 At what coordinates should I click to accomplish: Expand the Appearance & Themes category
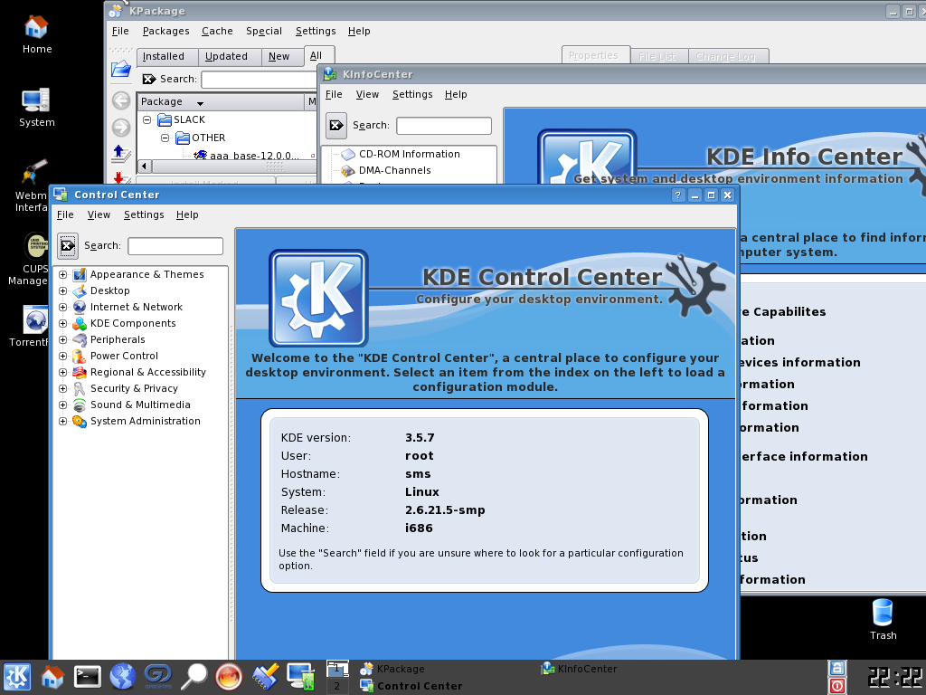(x=63, y=275)
